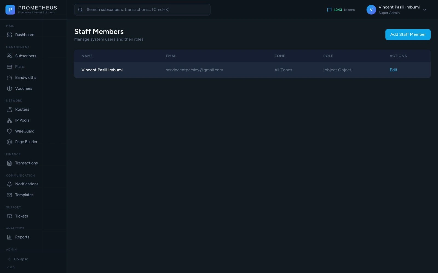Click the Tickets icon in sidebar
The width and height of the screenshot is (438, 273).
9,216
